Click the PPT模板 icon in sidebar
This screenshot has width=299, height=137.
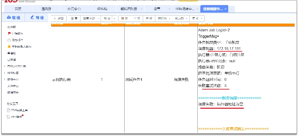coord(8,117)
